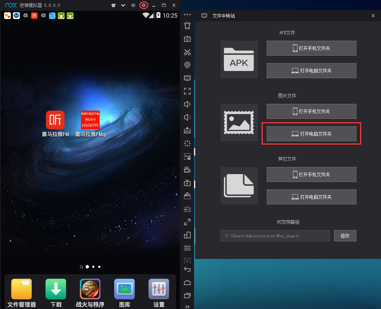Open Nox system settings gear icon
381x309 pixels.
144,5
